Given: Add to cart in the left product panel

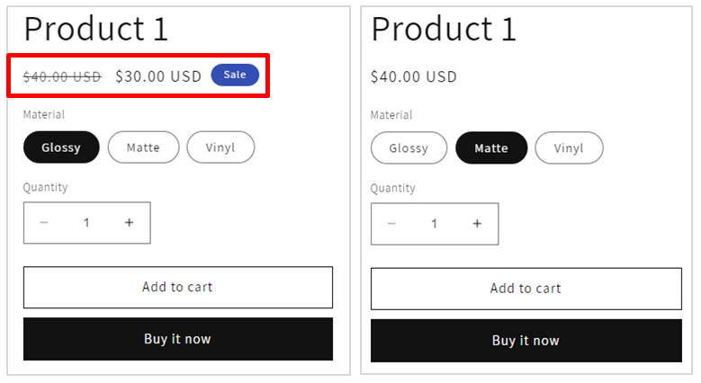Looking at the screenshot, I should pos(178,288).
